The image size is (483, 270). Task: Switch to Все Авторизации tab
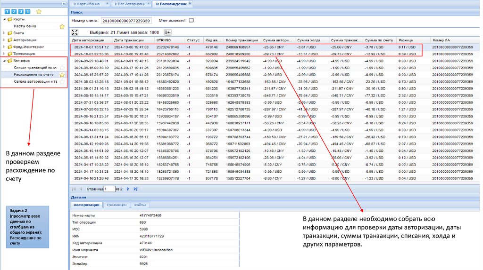pos(130,4)
